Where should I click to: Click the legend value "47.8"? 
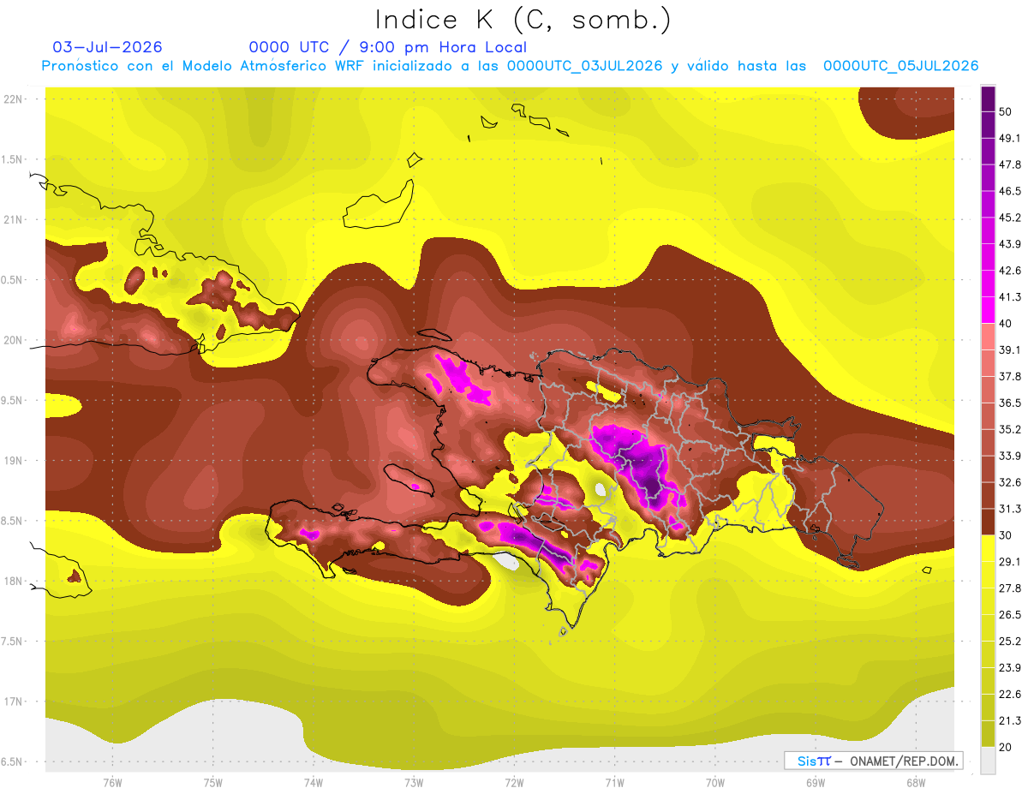(x=1010, y=164)
